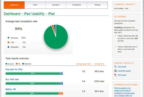This screenshot has height=97, width=144.
Task: Click the Excel XML export icon
Action: tap(115, 71)
